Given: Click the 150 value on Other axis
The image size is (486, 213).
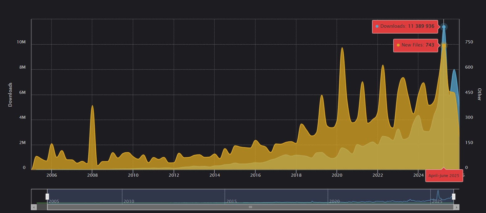Looking at the screenshot, I should pos(469,143).
